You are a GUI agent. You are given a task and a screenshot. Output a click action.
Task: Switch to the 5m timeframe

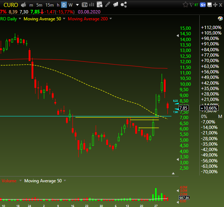pyautogui.click(x=39, y=5)
